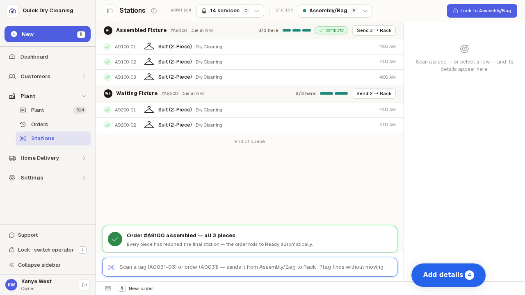Expand the Customers menu section
Image resolution: width=525 pixels, height=295 pixels.
click(48, 76)
